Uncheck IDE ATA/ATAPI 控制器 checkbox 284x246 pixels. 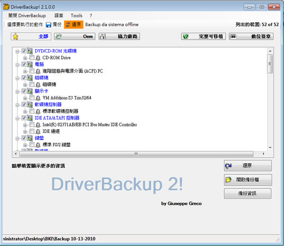(24, 118)
